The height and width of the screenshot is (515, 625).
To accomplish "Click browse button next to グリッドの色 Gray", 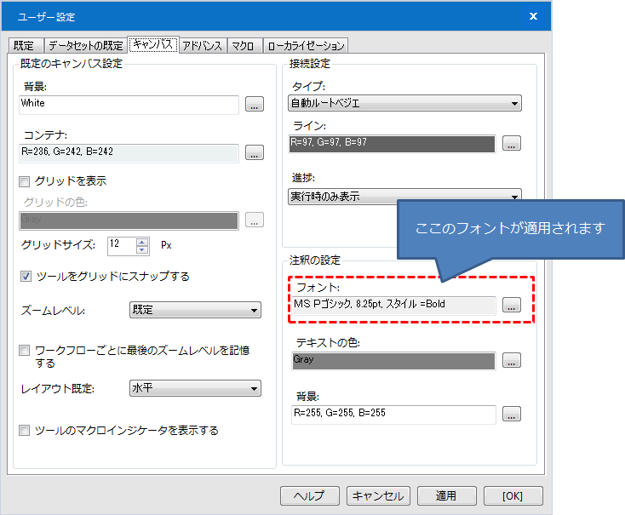I will coord(255,220).
